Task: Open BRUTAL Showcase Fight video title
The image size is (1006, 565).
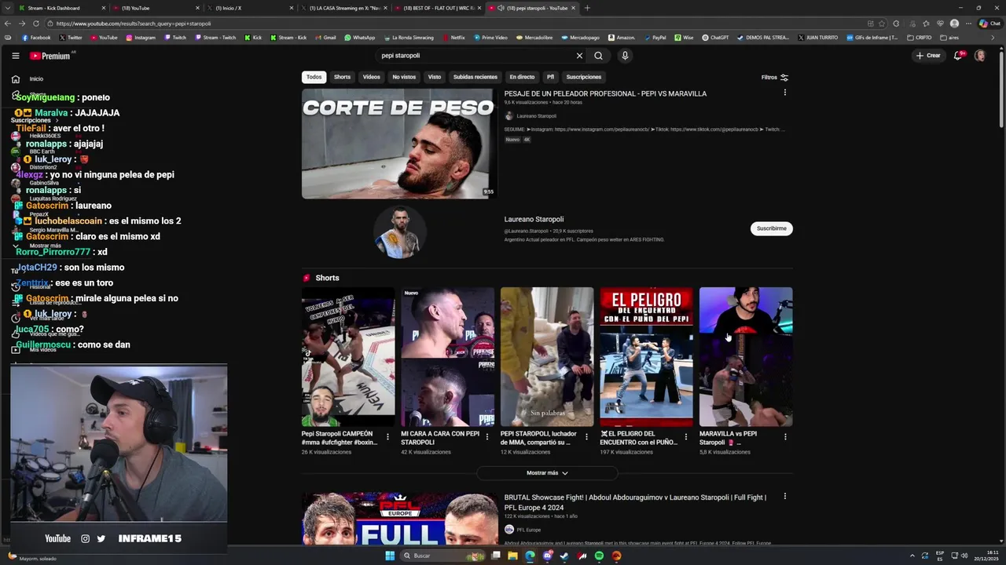Action: click(x=635, y=501)
